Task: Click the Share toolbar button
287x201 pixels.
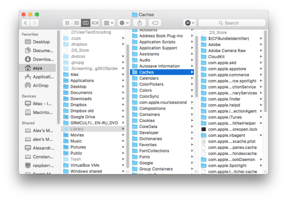Action: (x=140, y=23)
